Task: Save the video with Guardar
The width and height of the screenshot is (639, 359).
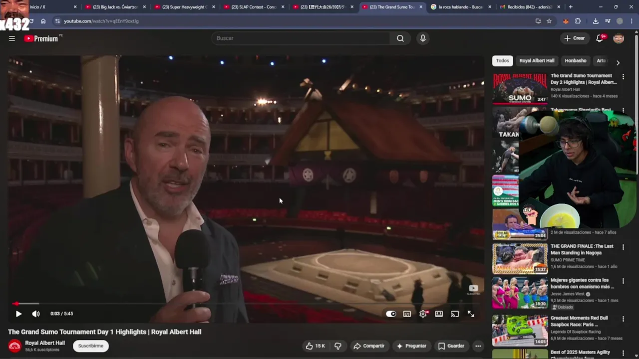Action: coord(451,346)
